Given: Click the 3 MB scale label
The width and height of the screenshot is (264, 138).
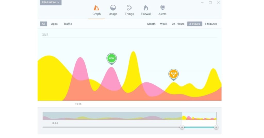Looking at the screenshot, I should (x=45, y=35).
